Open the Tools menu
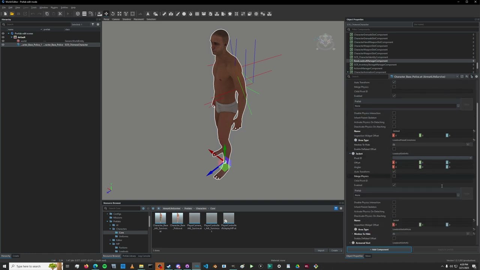 coord(34,7)
